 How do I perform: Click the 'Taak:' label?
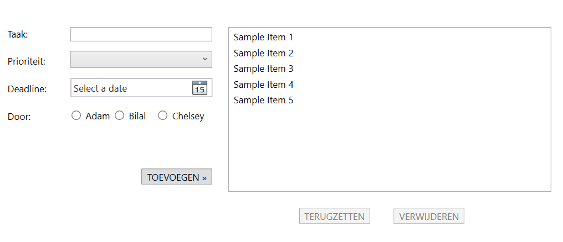tap(18, 34)
